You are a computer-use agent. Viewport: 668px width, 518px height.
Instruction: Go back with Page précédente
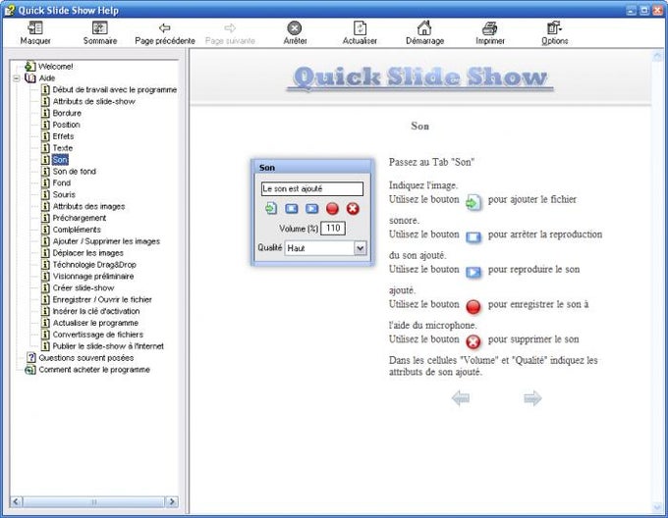(x=165, y=33)
